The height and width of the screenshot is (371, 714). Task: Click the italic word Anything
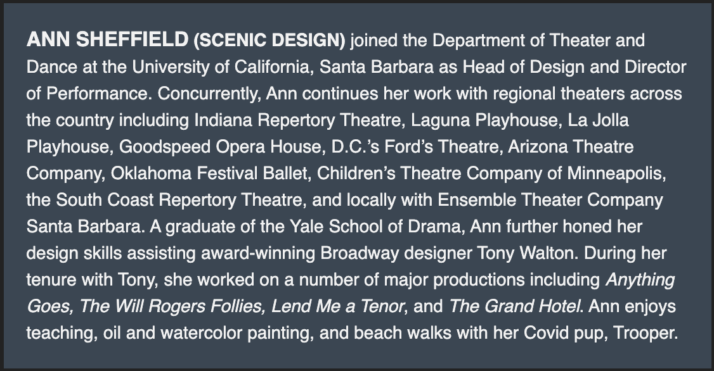(x=640, y=280)
